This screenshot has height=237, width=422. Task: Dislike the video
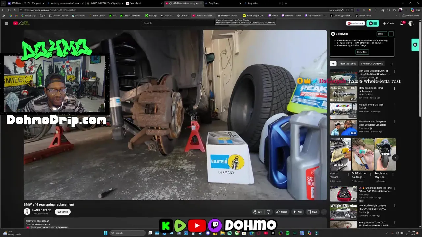click(x=268, y=212)
